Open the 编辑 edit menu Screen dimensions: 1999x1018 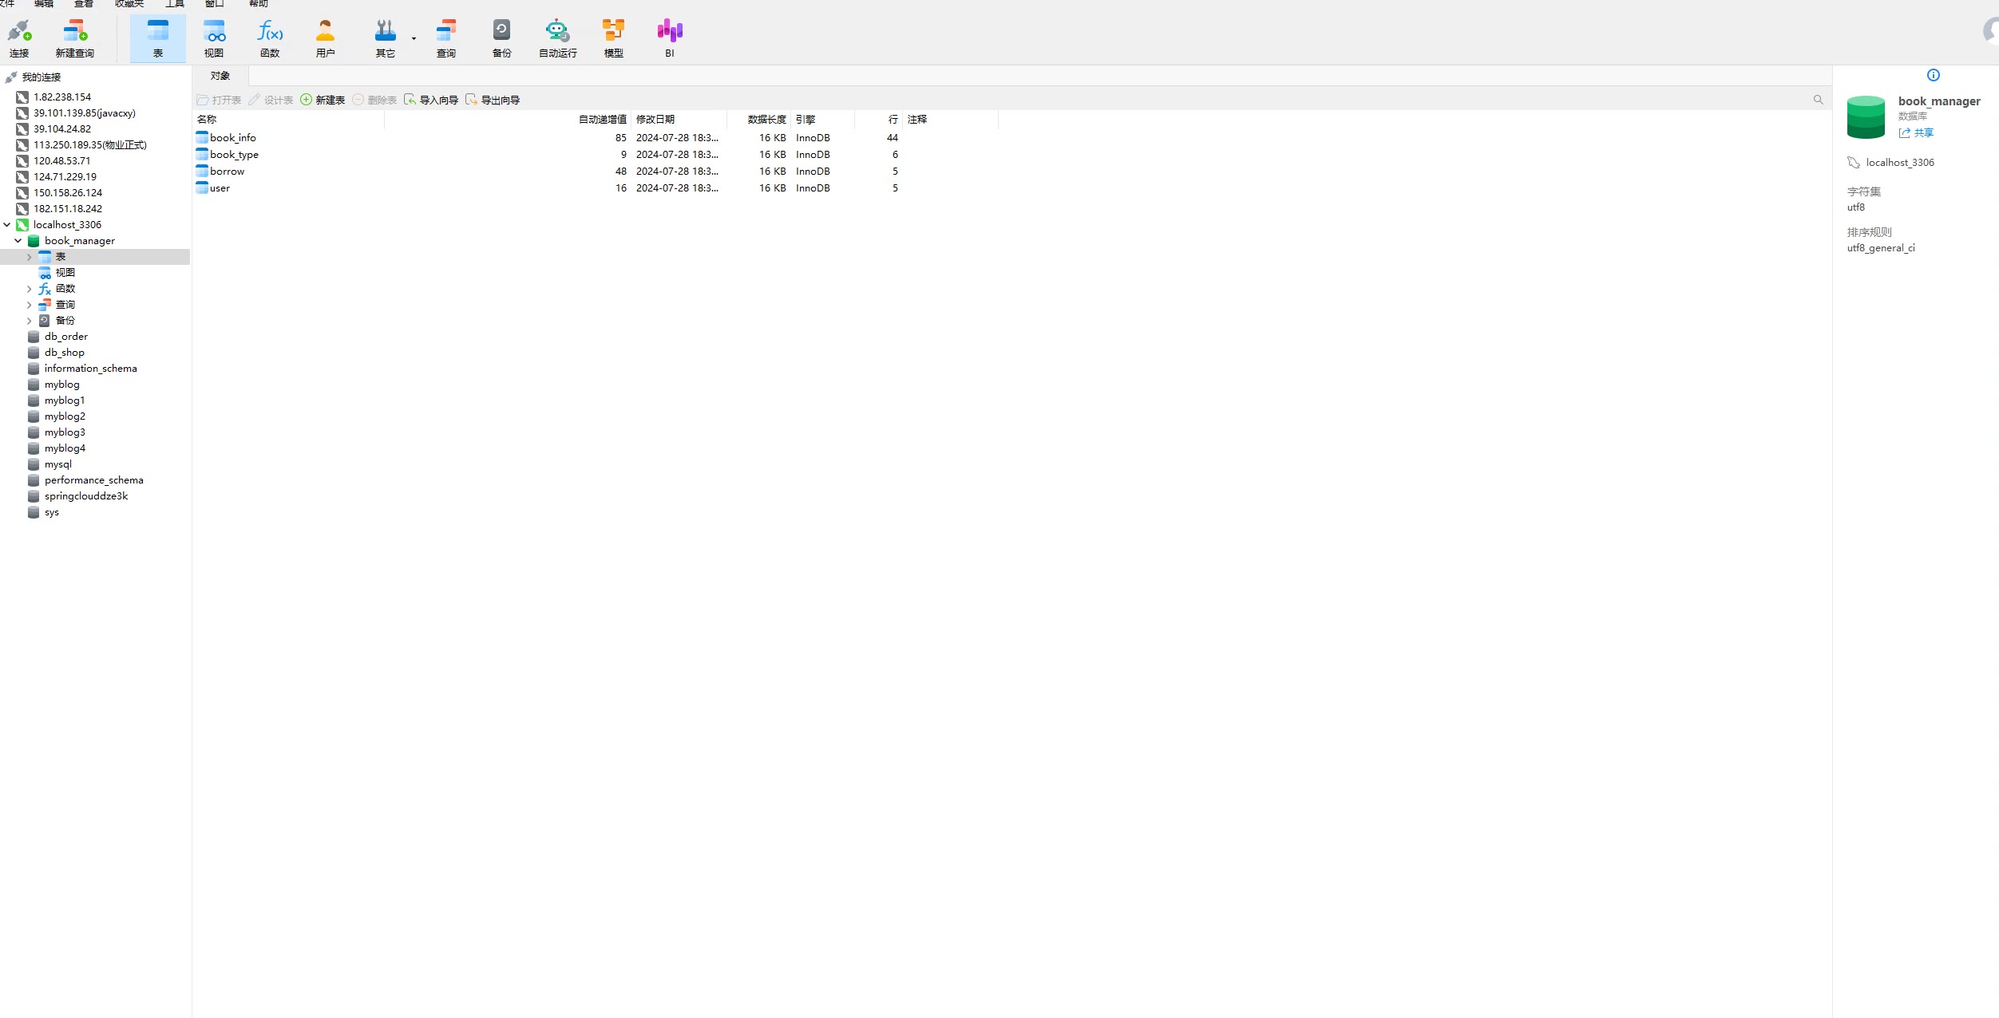pyautogui.click(x=44, y=4)
